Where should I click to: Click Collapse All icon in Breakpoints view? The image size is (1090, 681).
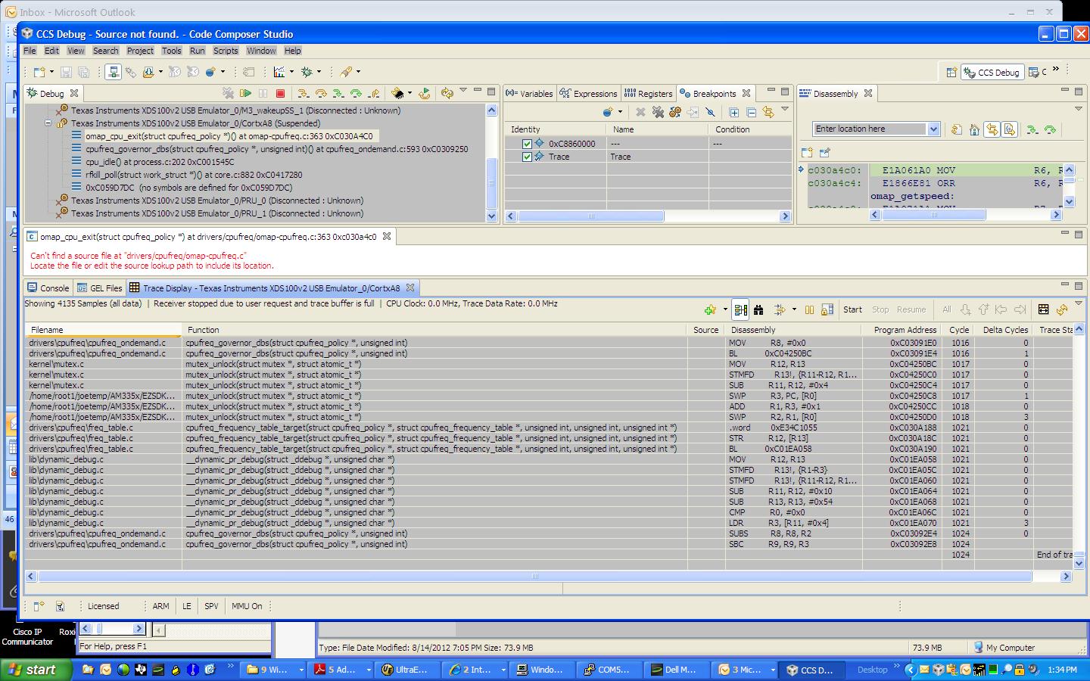[x=752, y=112]
